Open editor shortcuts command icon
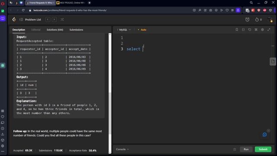Screen dimensions: 277x156 click(x=256, y=30)
